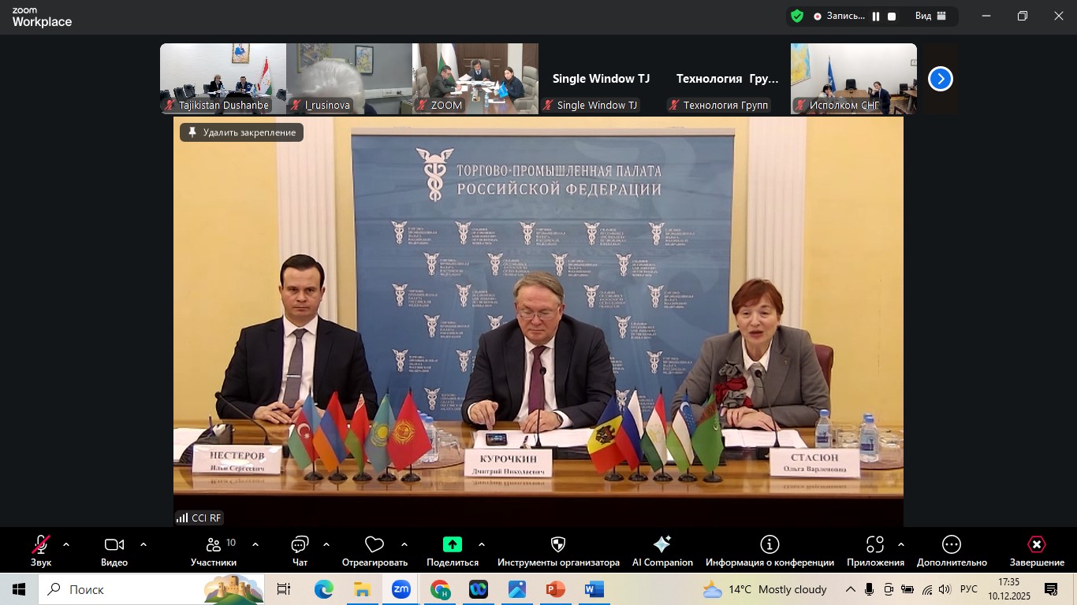This screenshot has height=605, width=1077.
Task: Click the Отреагировать reactions heart icon
Action: coord(375,545)
